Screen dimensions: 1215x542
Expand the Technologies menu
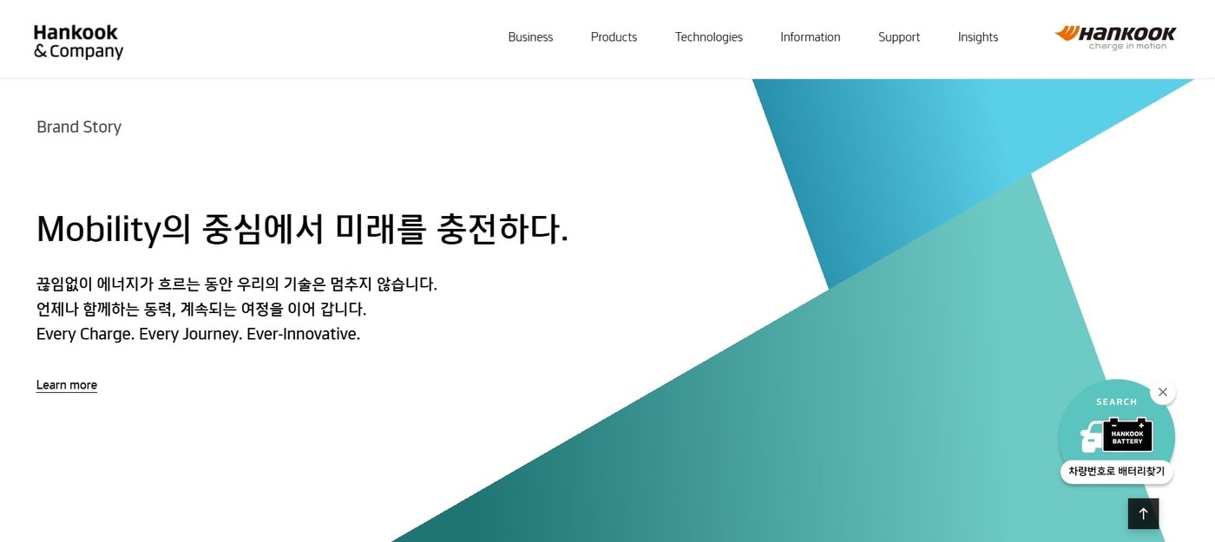(708, 36)
